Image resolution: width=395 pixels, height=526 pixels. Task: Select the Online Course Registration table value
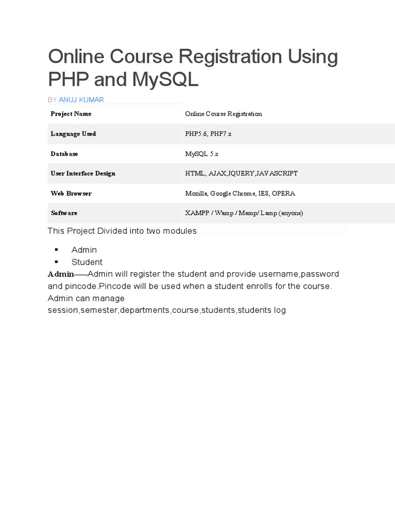(x=223, y=114)
